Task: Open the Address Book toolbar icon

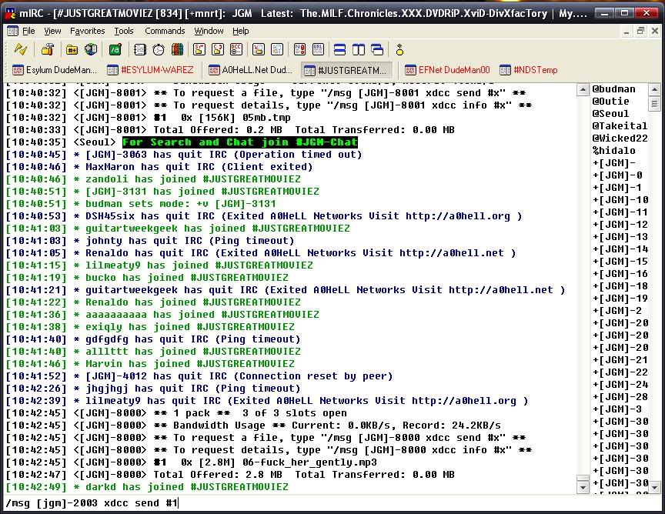Action: tap(139, 50)
